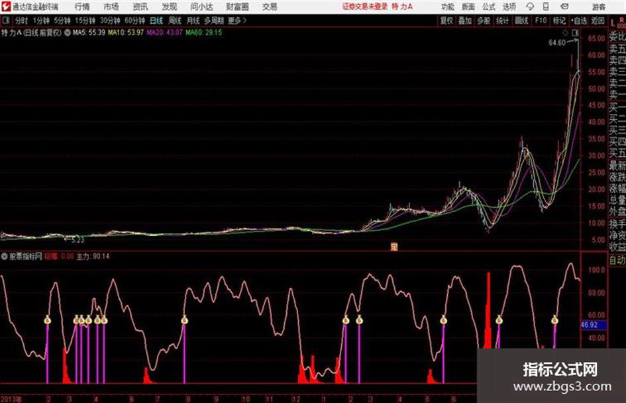
Task: Click the F10 company info button
Action: [x=541, y=21]
